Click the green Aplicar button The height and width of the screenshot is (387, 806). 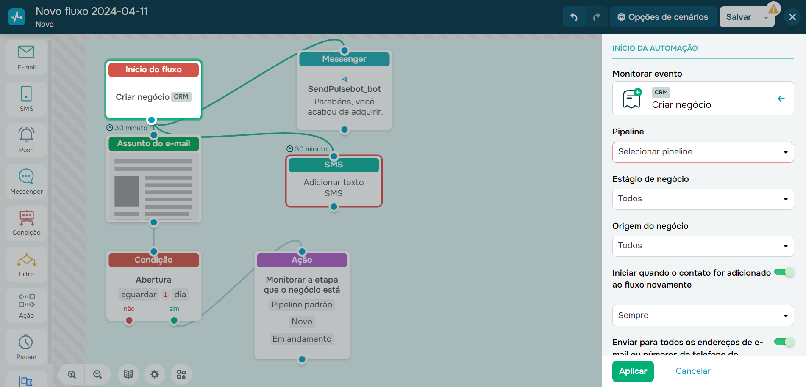(x=633, y=371)
